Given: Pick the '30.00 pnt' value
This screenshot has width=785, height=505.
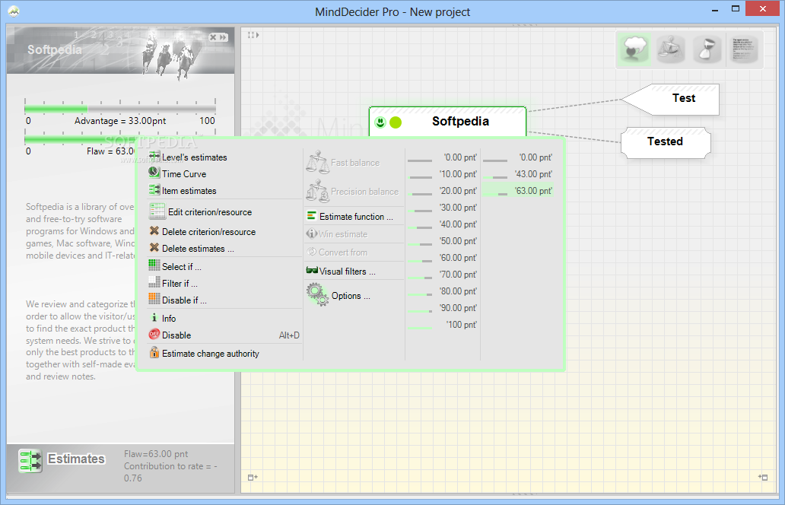Looking at the screenshot, I should (443, 207).
